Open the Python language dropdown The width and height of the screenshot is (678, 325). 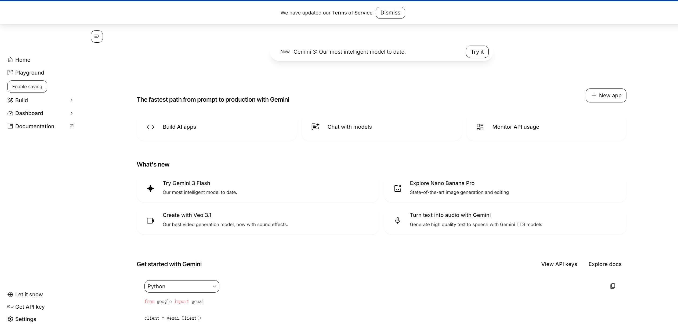click(182, 286)
